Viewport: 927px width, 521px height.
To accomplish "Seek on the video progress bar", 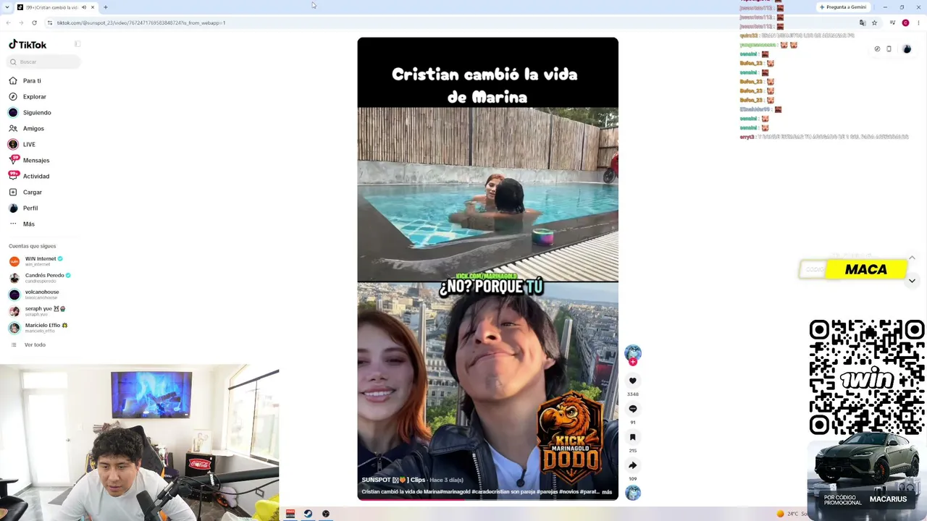I will pyautogui.click(x=487, y=499).
